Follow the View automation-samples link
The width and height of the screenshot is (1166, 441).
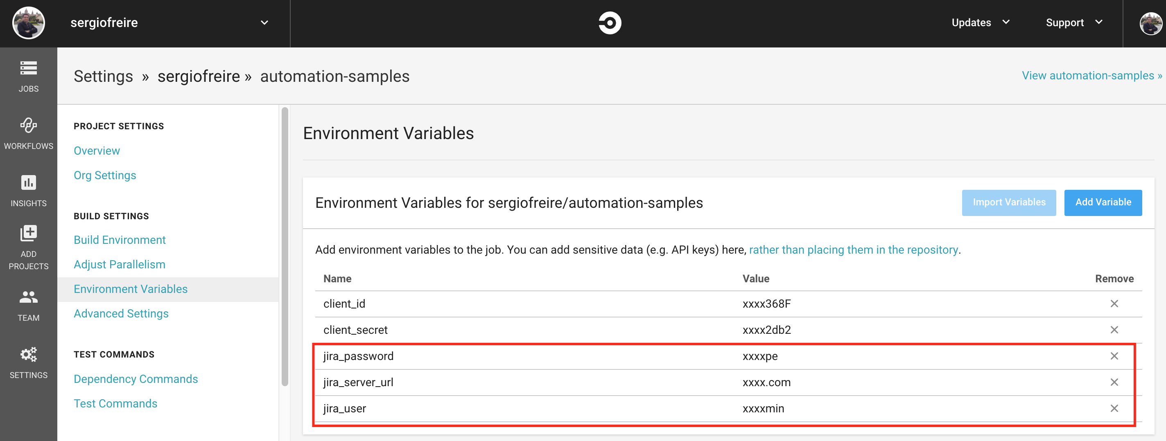pyautogui.click(x=1092, y=76)
